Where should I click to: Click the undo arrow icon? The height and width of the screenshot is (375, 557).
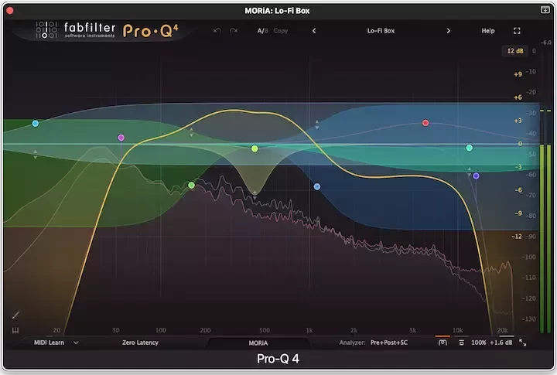tap(217, 30)
